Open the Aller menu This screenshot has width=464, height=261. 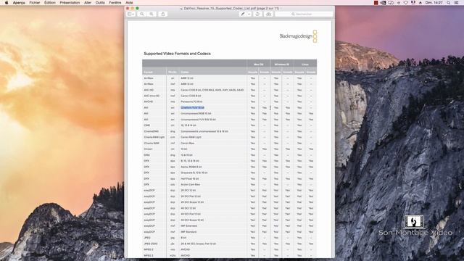[88, 3]
